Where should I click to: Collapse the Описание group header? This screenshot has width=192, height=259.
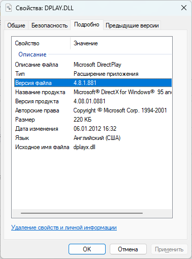pos(33,54)
